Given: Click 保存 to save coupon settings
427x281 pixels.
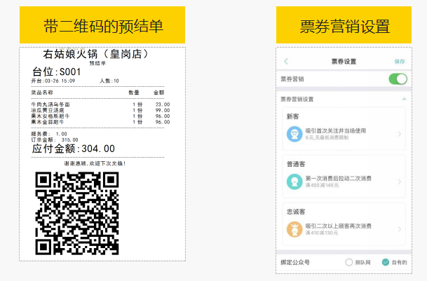Looking at the screenshot, I should (x=399, y=62).
